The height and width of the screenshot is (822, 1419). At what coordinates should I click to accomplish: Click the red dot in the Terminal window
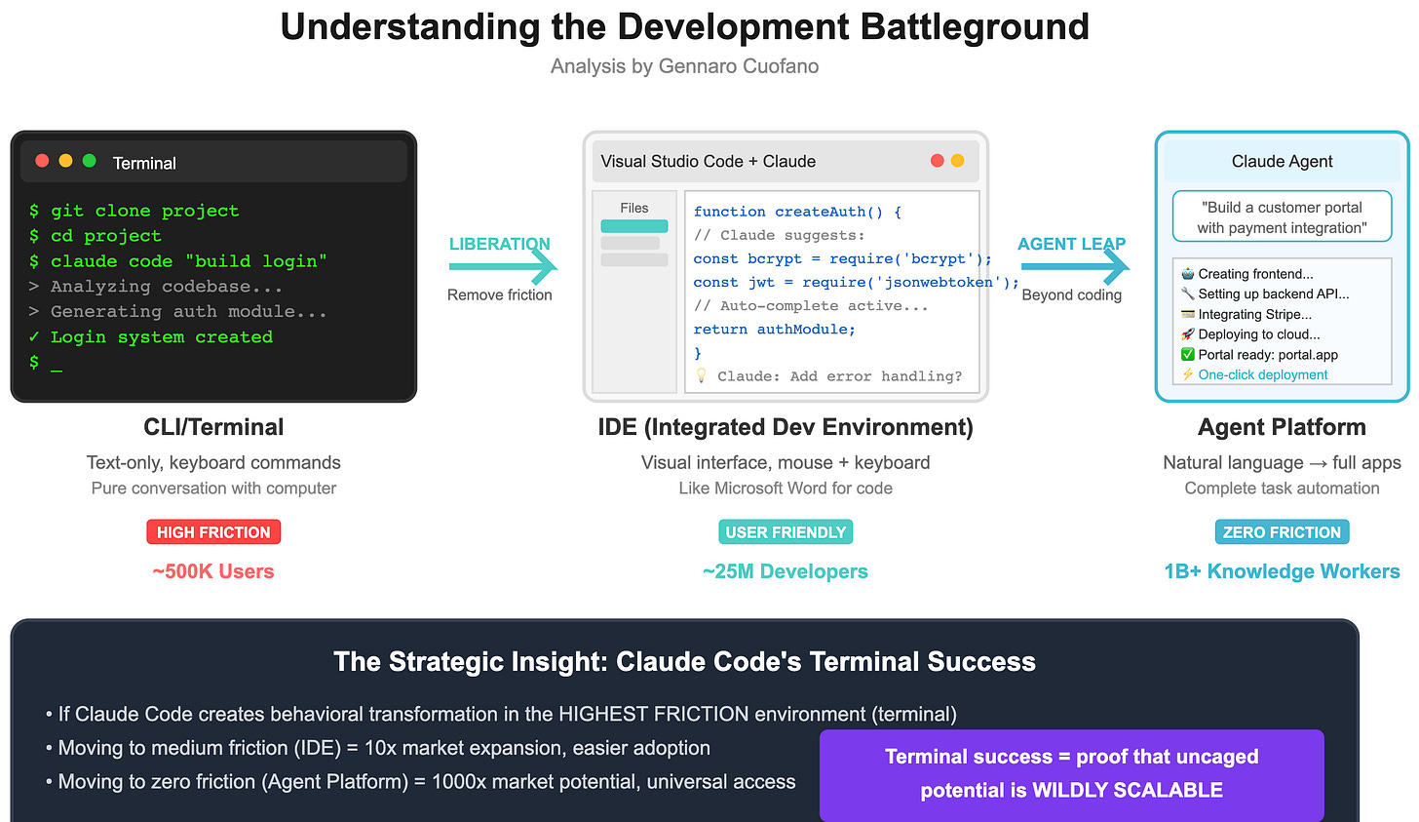(42, 161)
